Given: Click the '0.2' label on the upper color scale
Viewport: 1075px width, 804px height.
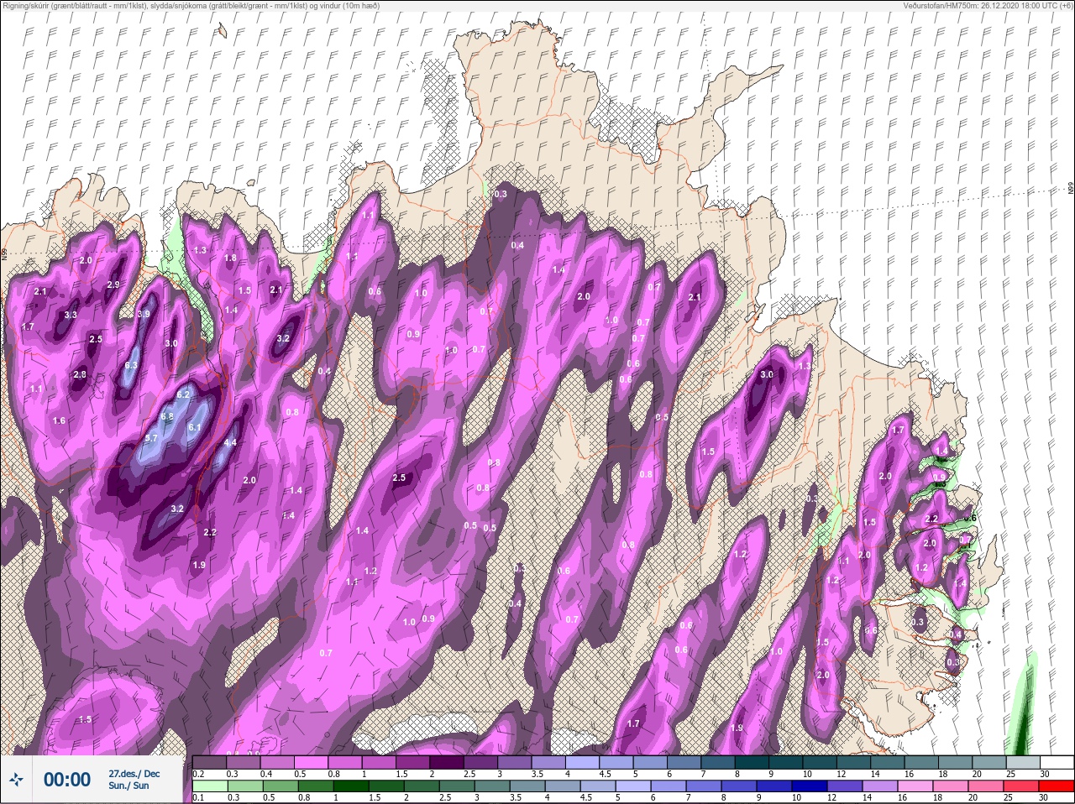Looking at the screenshot, I should tap(198, 773).
